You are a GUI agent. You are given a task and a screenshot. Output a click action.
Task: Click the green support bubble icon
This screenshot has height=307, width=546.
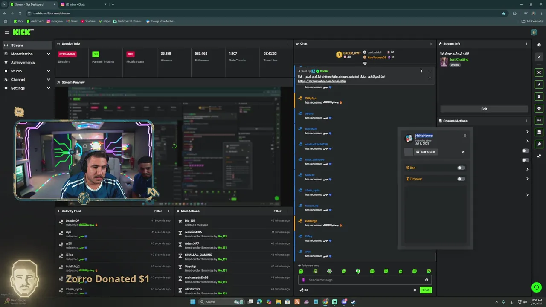pyautogui.click(x=537, y=287)
